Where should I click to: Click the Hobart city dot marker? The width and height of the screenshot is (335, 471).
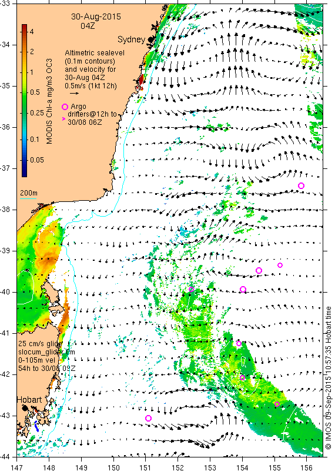[x=25, y=408]
